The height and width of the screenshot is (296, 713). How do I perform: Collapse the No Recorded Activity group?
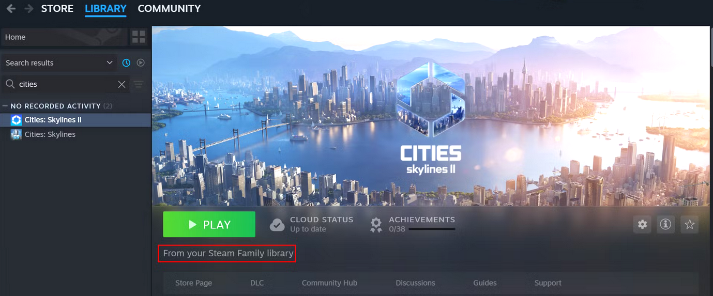click(5, 106)
